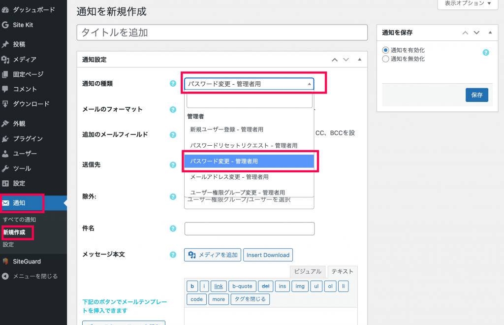The width and height of the screenshot is (504, 325).
Task: Click the Comments speech bubble icon
Action: 5,89
